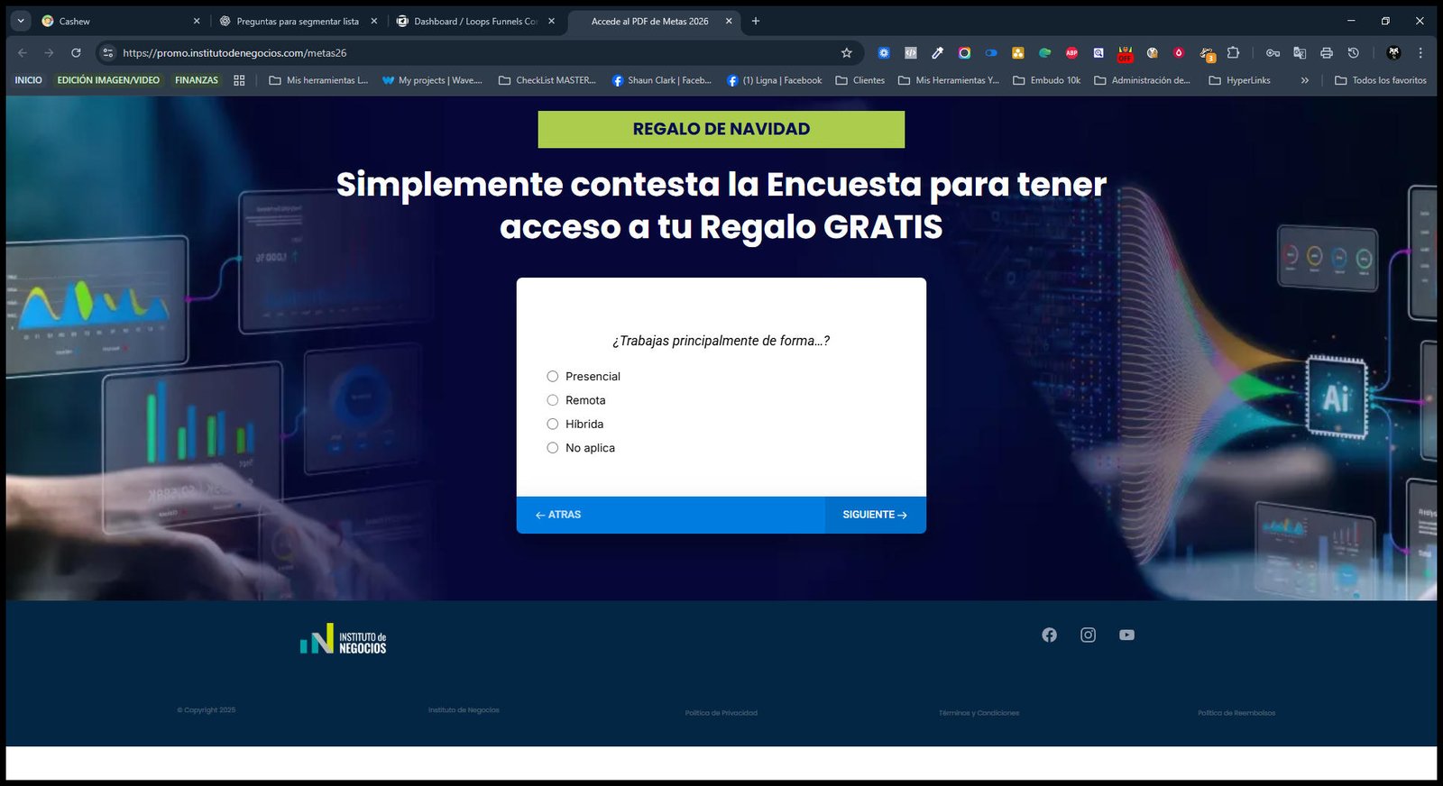The width and height of the screenshot is (1443, 786).
Task: Open the Chrome three-dot menu
Action: coord(1420,53)
